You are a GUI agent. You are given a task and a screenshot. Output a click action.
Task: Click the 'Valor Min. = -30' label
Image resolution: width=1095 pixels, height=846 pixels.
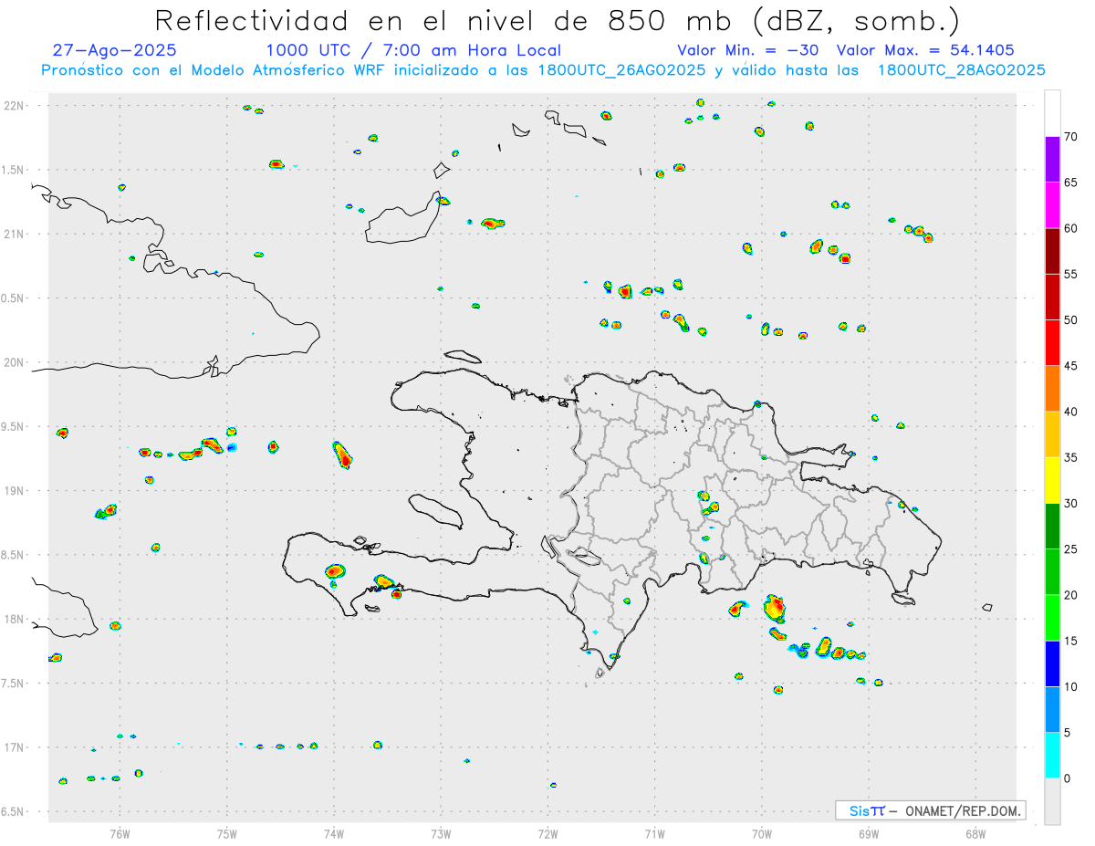[747, 50]
